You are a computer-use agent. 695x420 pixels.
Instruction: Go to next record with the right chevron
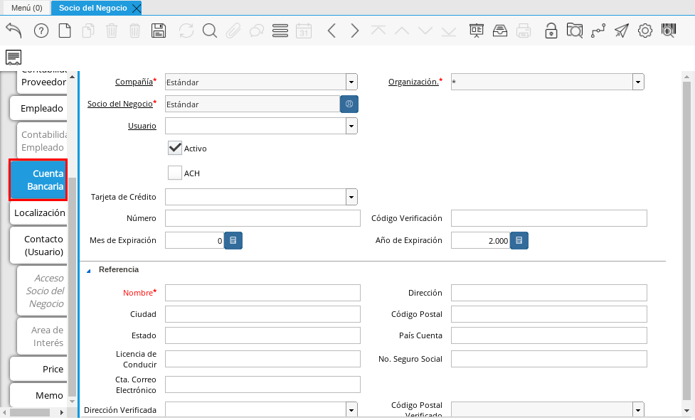pyautogui.click(x=354, y=31)
